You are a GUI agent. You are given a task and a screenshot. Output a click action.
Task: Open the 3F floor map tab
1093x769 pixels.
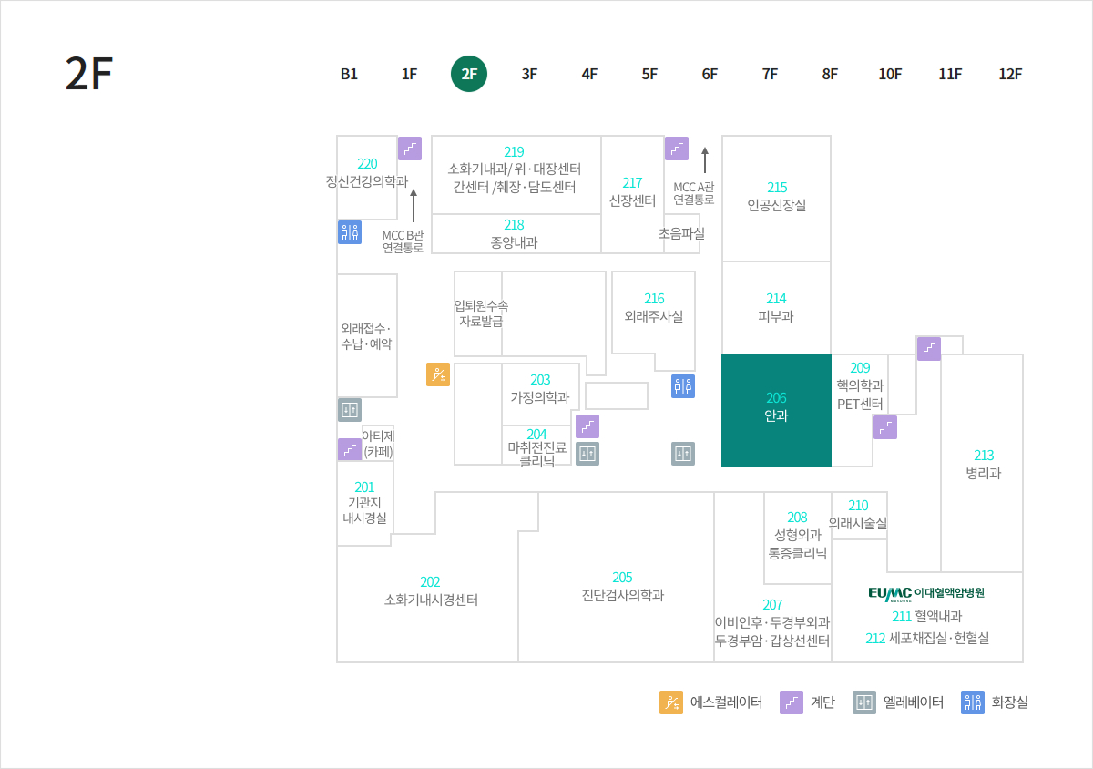pyautogui.click(x=529, y=75)
